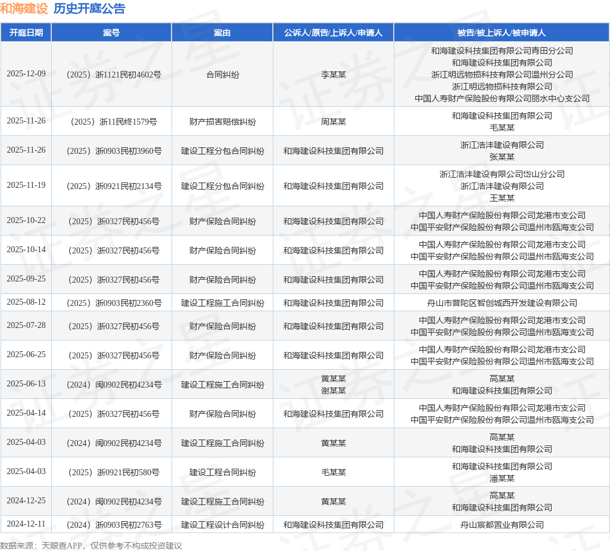Click the 合同纠纷 cause cell in the 2025-12-09 row
Viewport: 610px width, 551px height.
pyautogui.click(x=223, y=75)
